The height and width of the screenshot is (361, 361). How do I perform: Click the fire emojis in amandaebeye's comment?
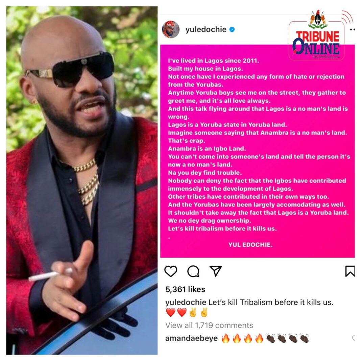coord(242,338)
